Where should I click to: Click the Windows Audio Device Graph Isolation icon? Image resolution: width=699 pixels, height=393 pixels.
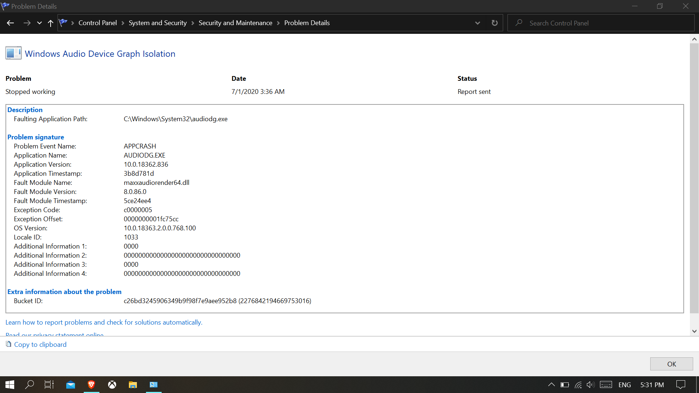tap(13, 53)
